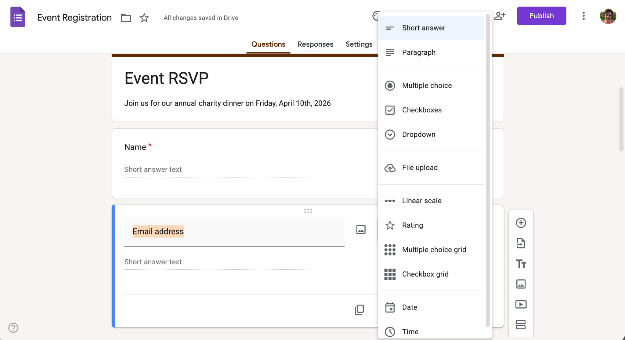Open the Add collaborators dialog

(500, 15)
